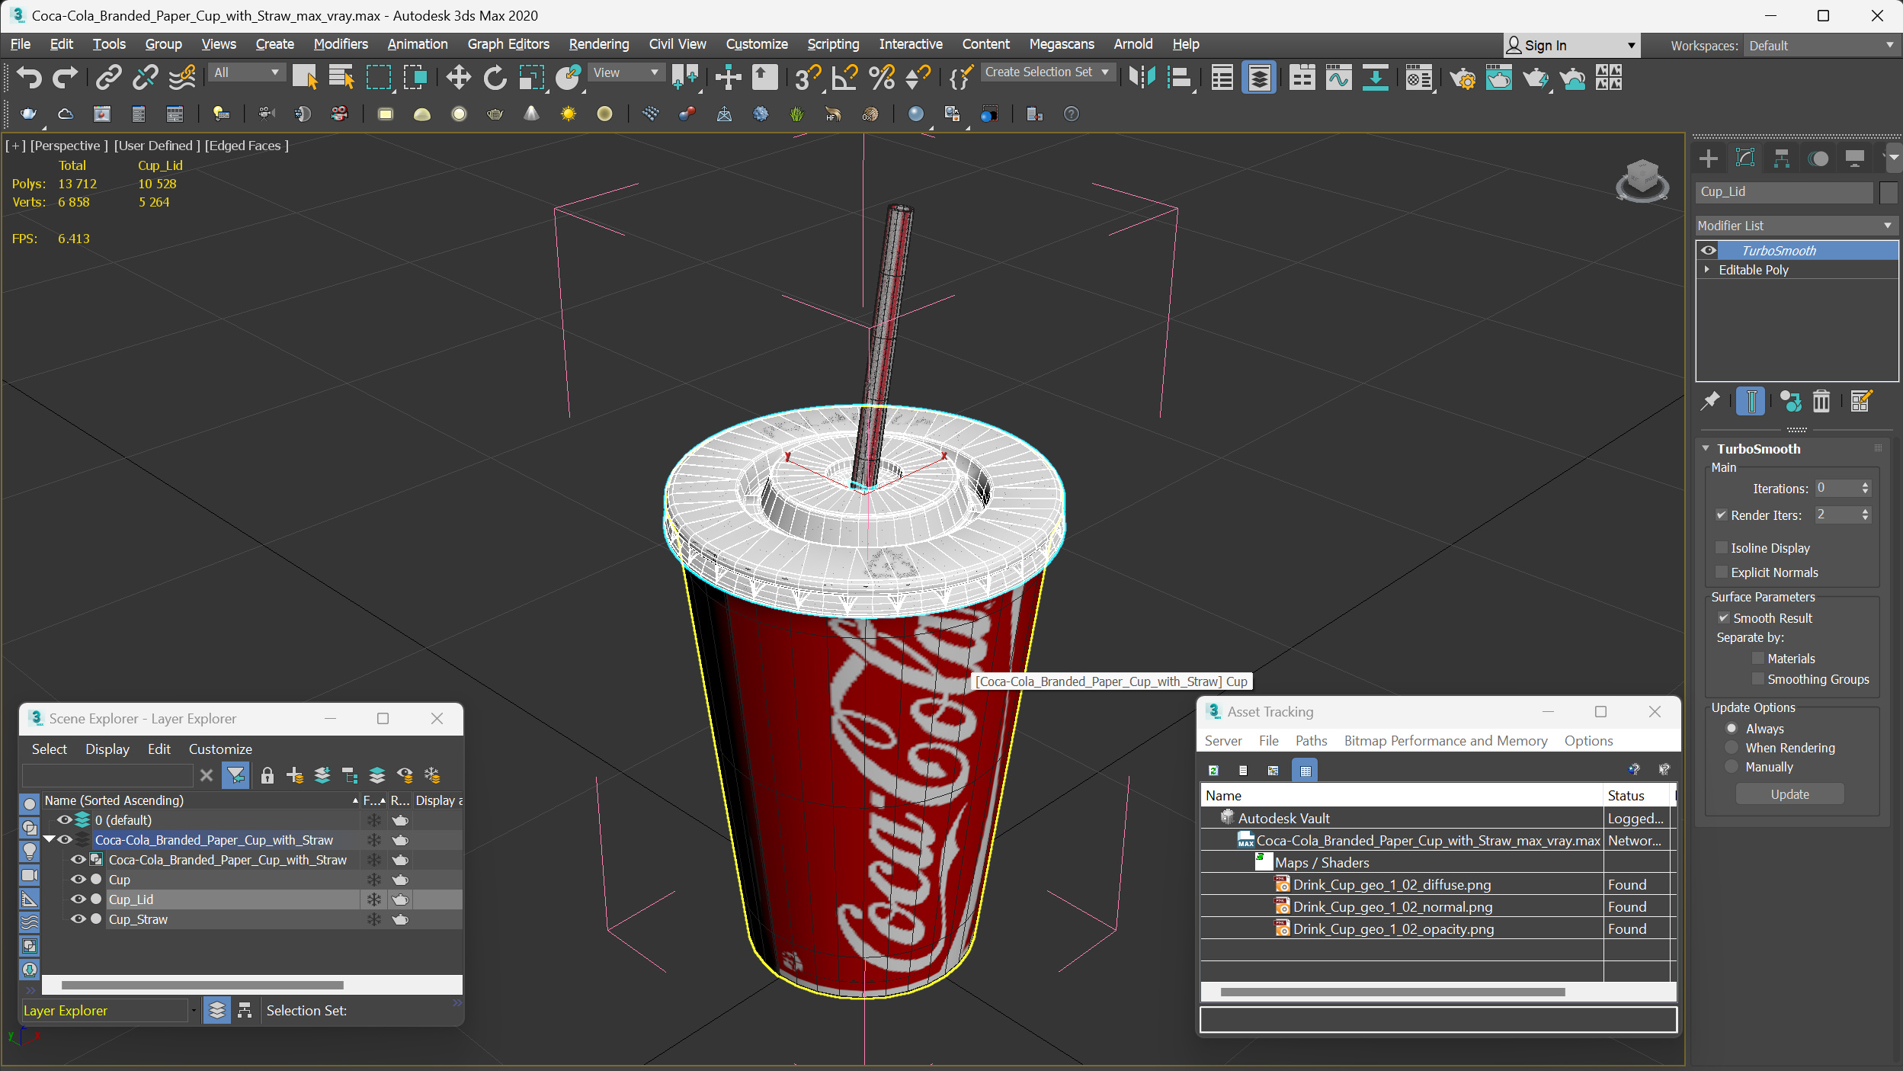Open the Modifier List dropdown
Image resolution: width=1903 pixels, height=1071 pixels.
click(1796, 226)
